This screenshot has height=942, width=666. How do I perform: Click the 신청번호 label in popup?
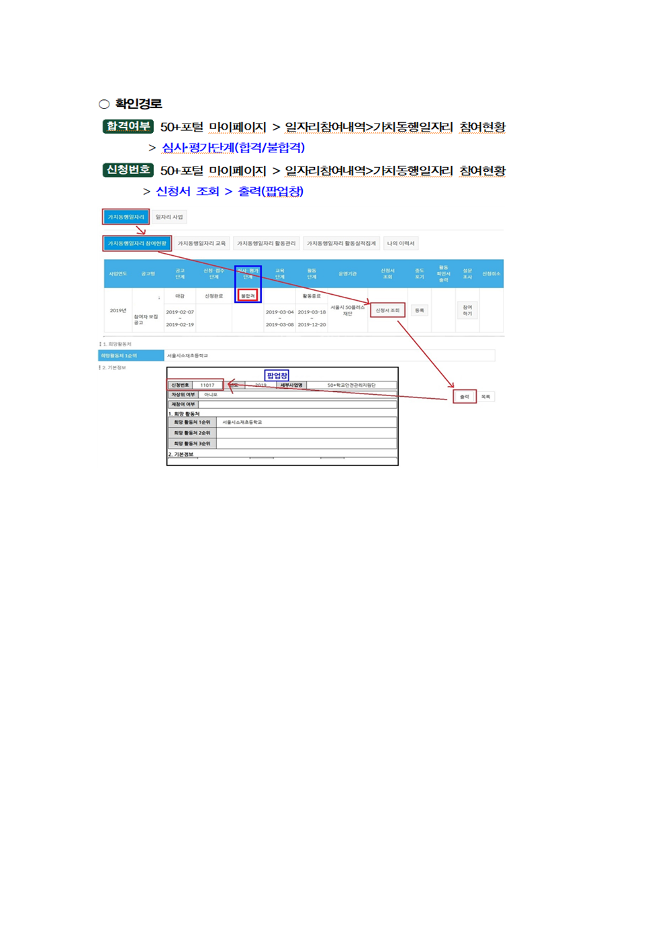pos(180,385)
